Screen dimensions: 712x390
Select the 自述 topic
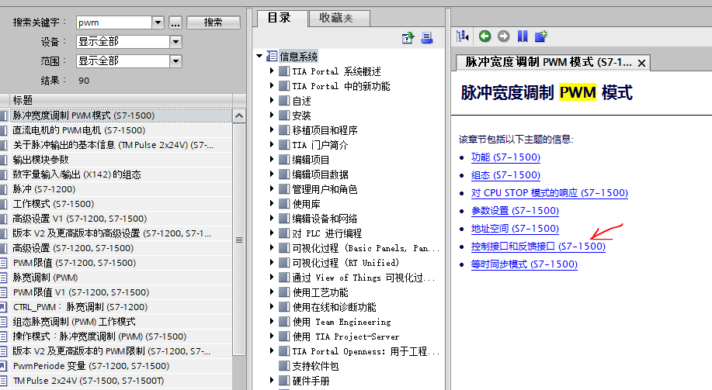[301, 101]
